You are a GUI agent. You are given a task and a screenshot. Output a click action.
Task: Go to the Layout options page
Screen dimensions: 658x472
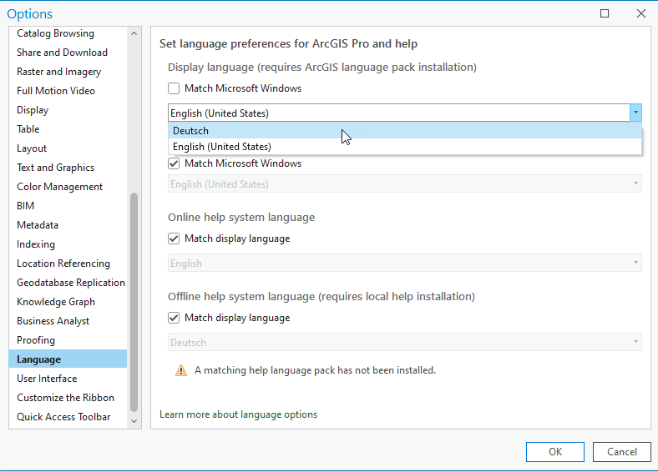[68, 148]
